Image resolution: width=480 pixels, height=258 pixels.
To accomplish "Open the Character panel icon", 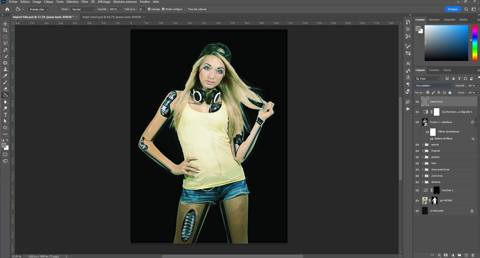I will (x=408, y=63).
